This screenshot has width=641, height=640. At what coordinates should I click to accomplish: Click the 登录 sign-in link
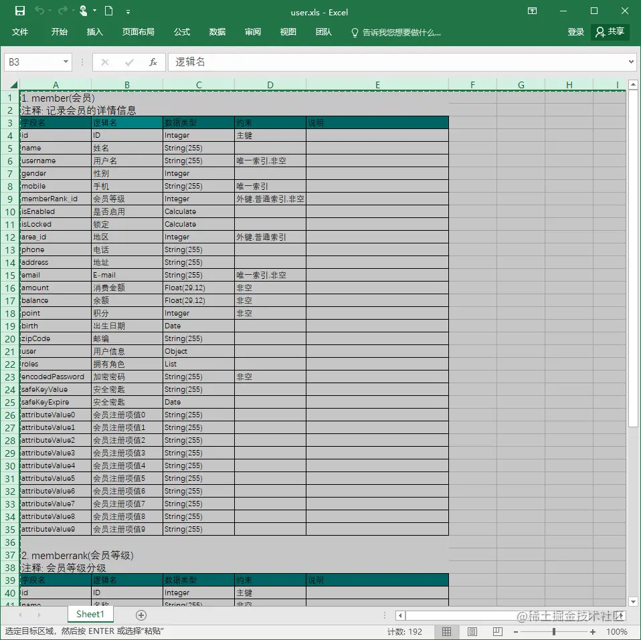click(x=575, y=32)
